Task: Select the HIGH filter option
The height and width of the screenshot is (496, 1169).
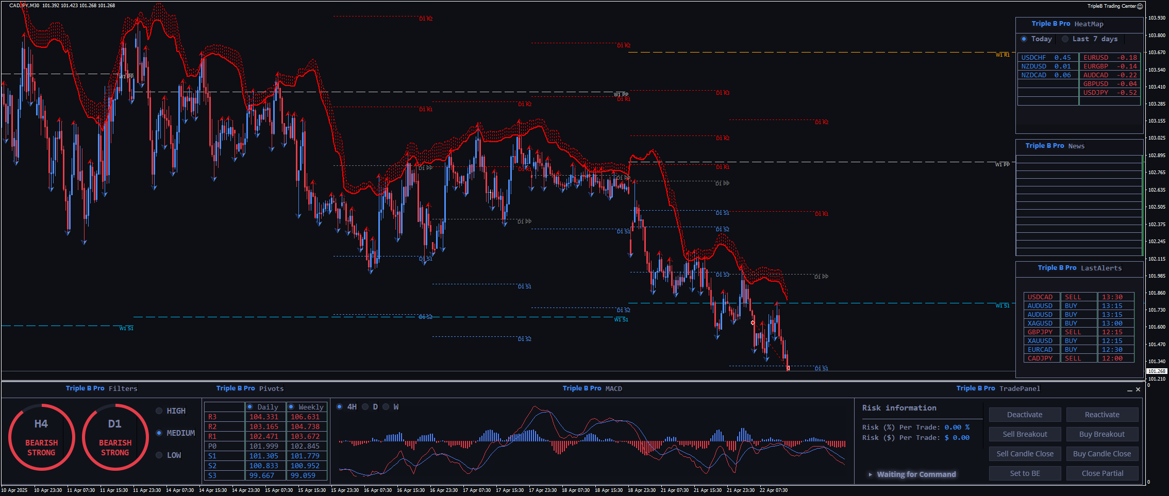Action: coord(159,411)
